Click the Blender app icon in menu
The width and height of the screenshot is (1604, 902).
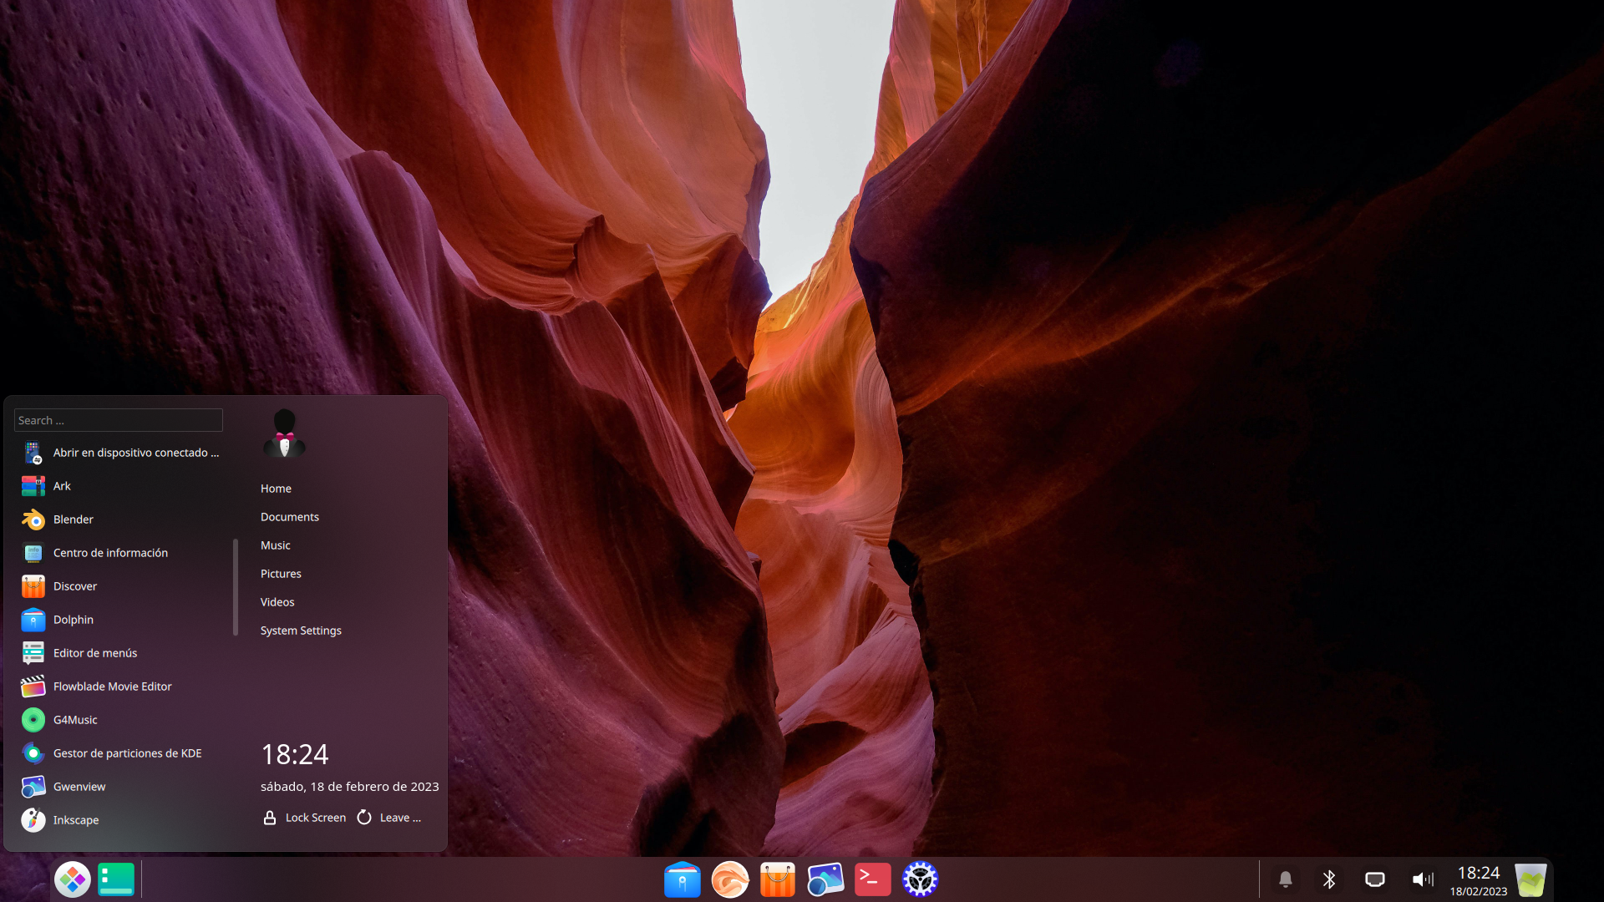pyautogui.click(x=33, y=519)
